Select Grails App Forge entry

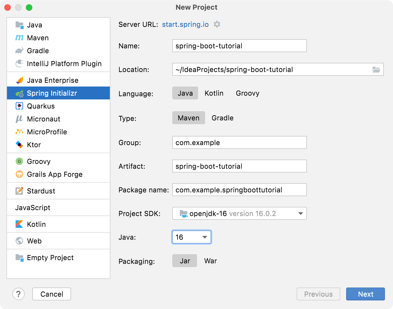[58, 174]
